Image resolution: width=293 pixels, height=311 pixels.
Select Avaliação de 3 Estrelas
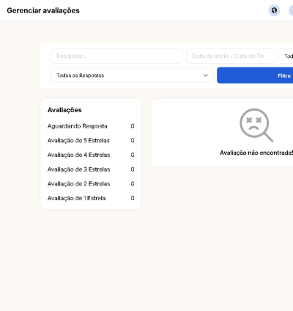tap(91, 169)
